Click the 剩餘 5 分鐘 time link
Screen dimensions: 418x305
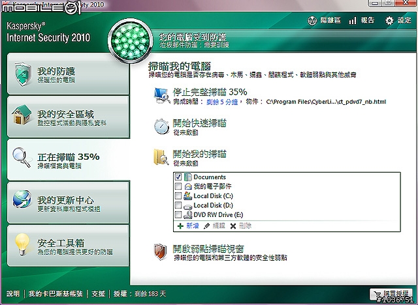click(222, 102)
